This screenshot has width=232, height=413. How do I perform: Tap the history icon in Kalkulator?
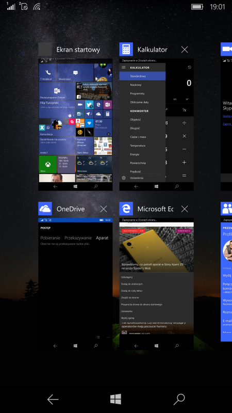click(x=189, y=68)
